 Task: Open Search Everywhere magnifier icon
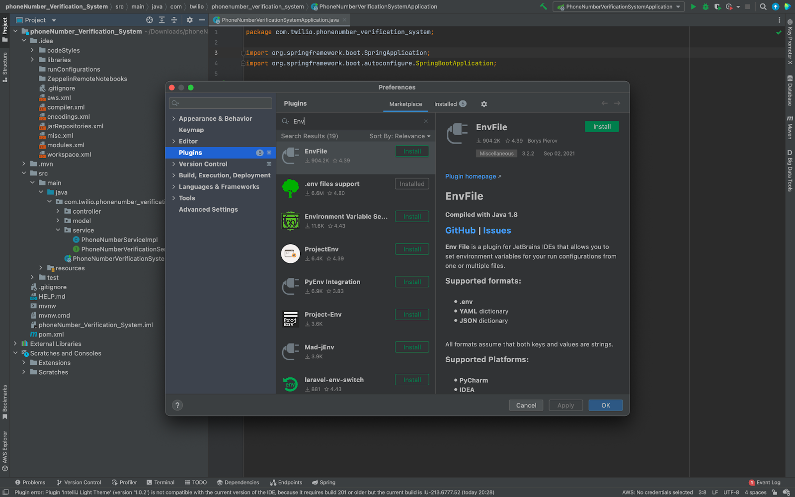(763, 6)
